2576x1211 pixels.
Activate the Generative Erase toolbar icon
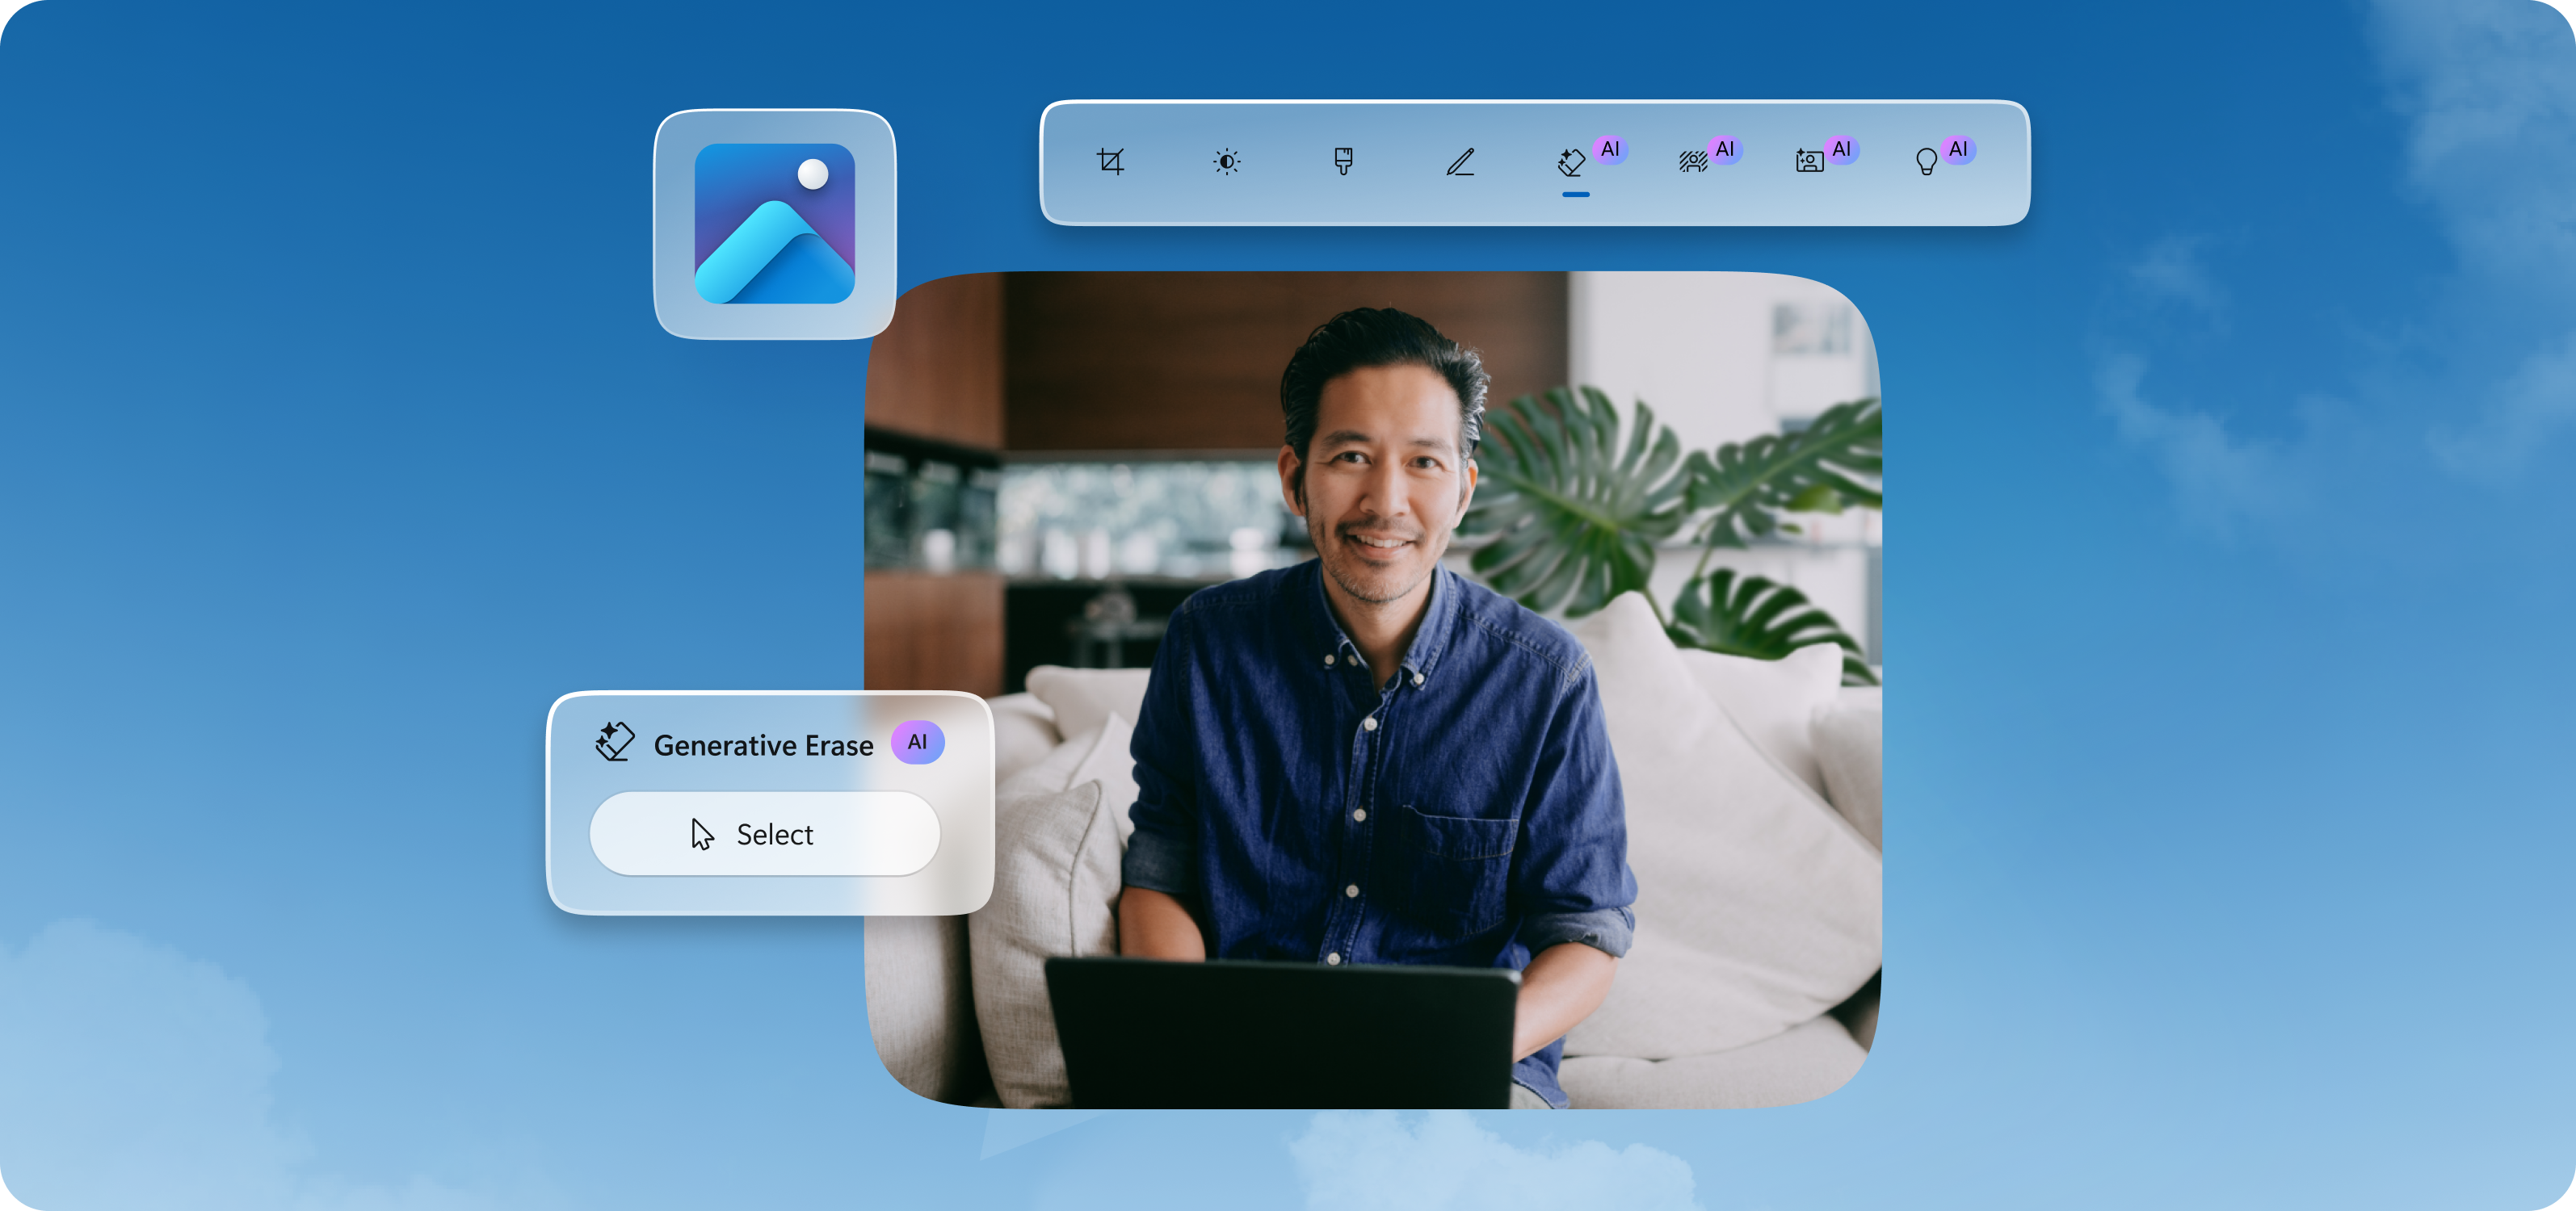click(x=1572, y=161)
